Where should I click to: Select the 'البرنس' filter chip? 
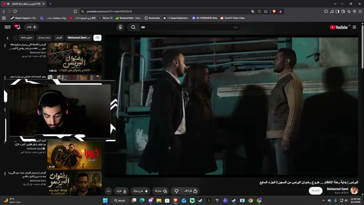(59, 38)
